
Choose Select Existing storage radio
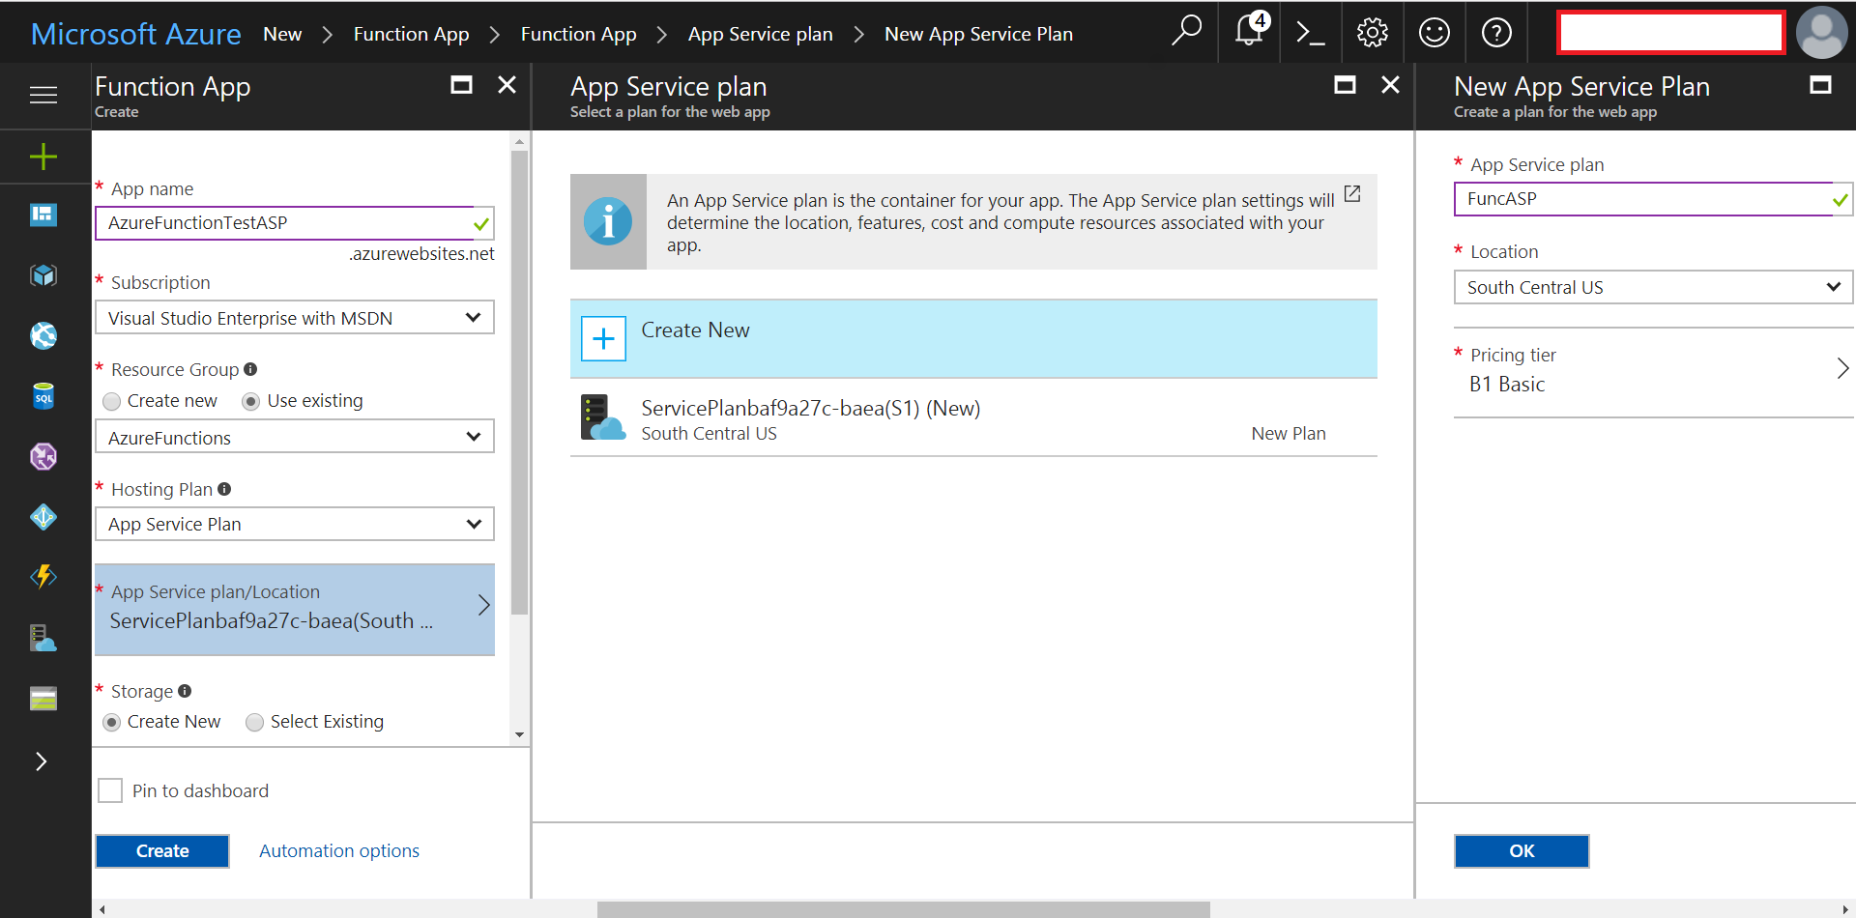point(254,722)
